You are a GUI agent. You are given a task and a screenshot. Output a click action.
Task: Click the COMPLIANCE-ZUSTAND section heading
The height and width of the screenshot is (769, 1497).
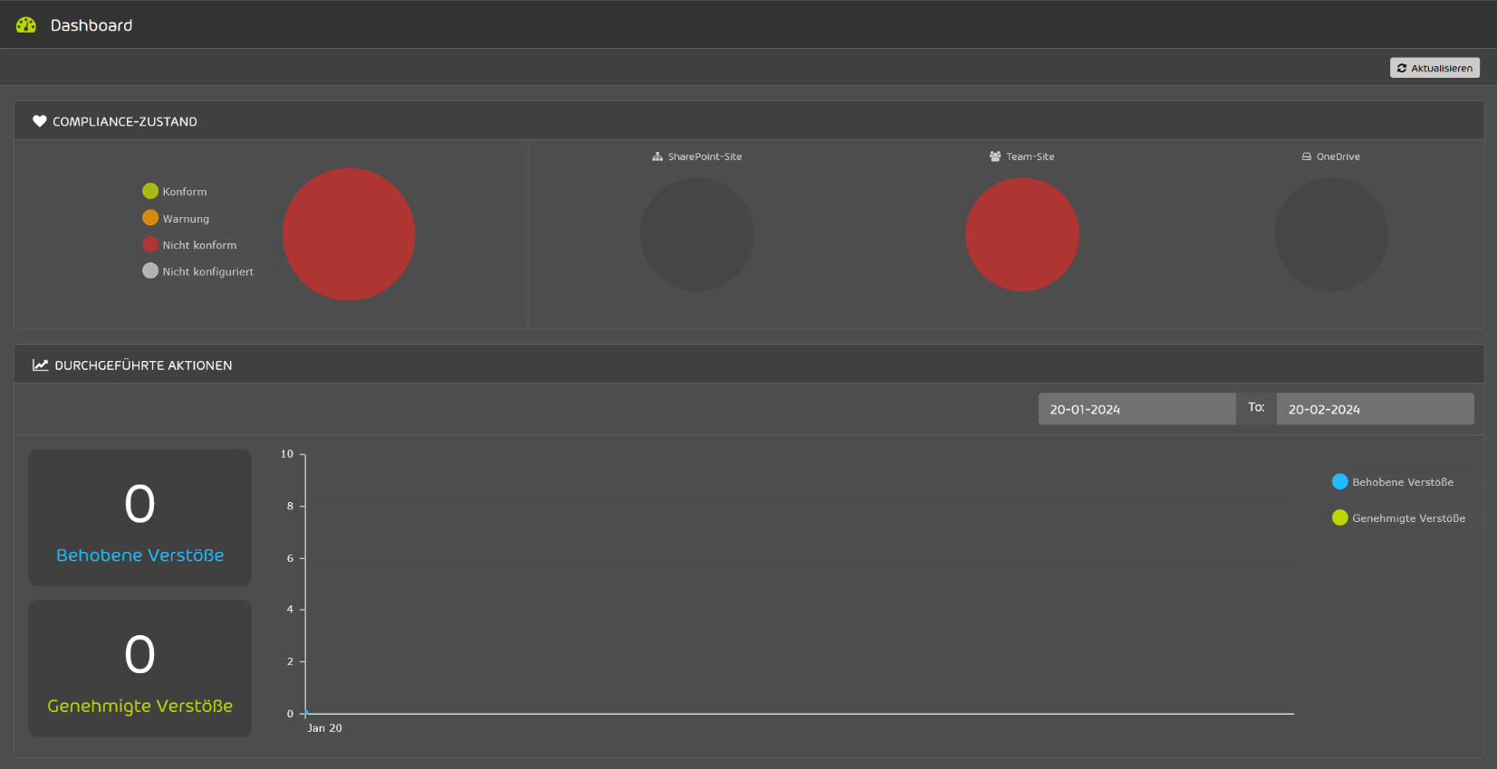(125, 121)
